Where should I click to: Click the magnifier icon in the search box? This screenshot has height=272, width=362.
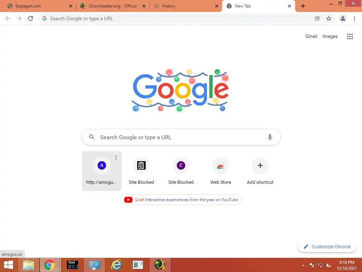(92, 137)
